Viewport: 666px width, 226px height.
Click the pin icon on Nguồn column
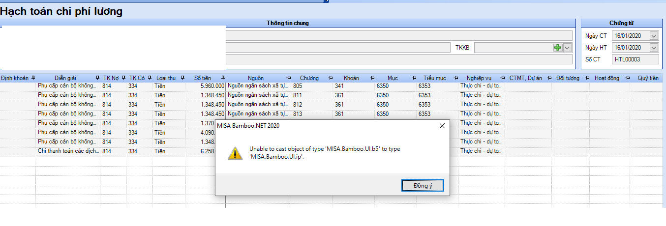(x=287, y=78)
